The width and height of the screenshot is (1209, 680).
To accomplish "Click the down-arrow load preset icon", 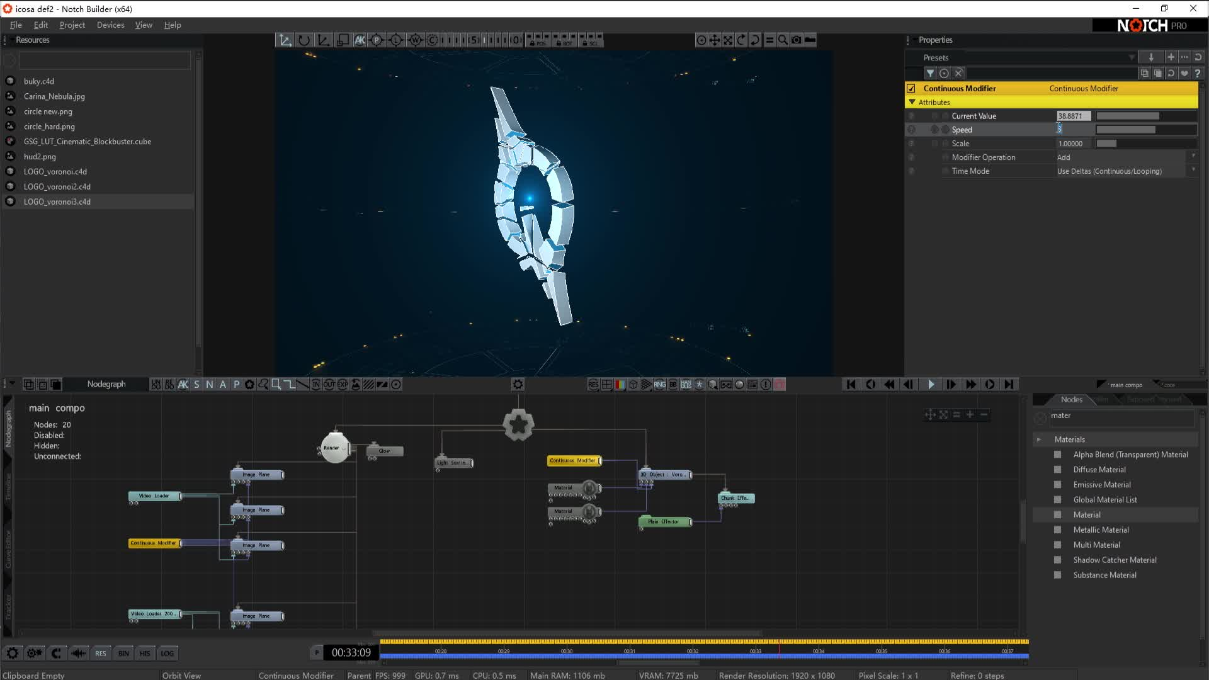I will coord(1151,57).
